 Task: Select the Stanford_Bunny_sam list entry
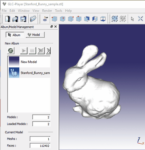pos(29,73)
